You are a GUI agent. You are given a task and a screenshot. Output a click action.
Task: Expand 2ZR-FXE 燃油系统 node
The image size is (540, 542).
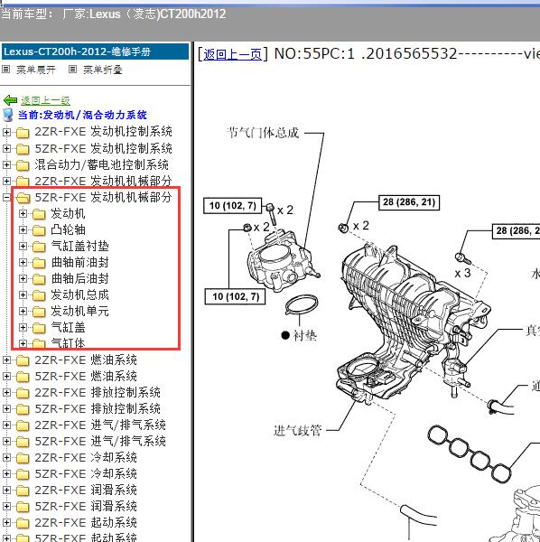pos(6,360)
